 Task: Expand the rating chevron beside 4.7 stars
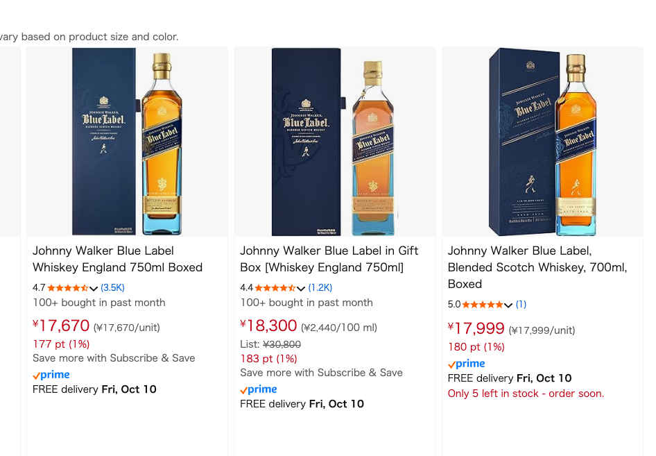pyautogui.click(x=94, y=289)
